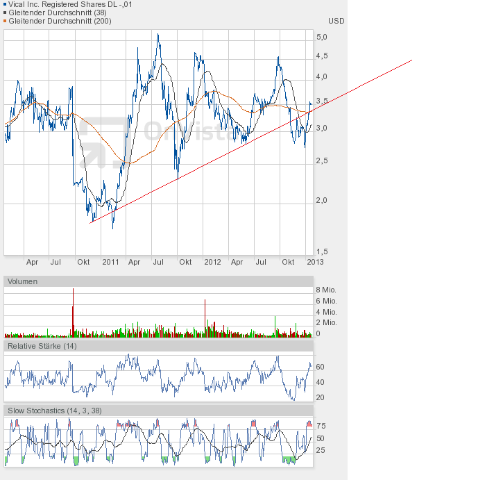Screen dimensions: 503x480
Task: Click the blue Vical Inc. legend marker
Action: (x=5, y=4)
